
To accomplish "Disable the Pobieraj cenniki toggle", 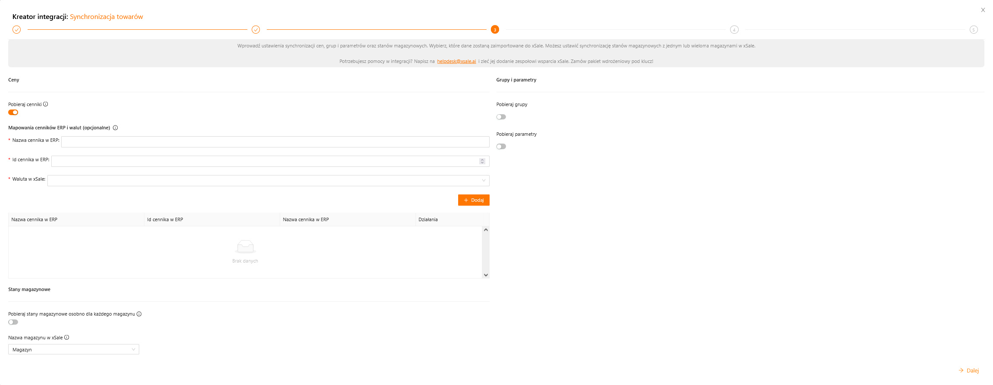I will pyautogui.click(x=13, y=113).
